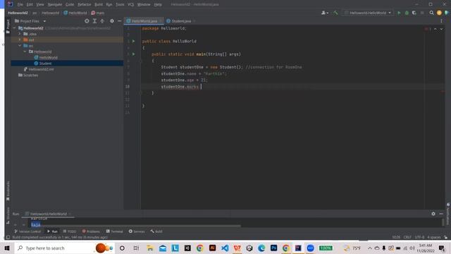Viewport: 451px width, 254px height.
Task: Open the Terminal tool window
Action: click(x=114, y=231)
